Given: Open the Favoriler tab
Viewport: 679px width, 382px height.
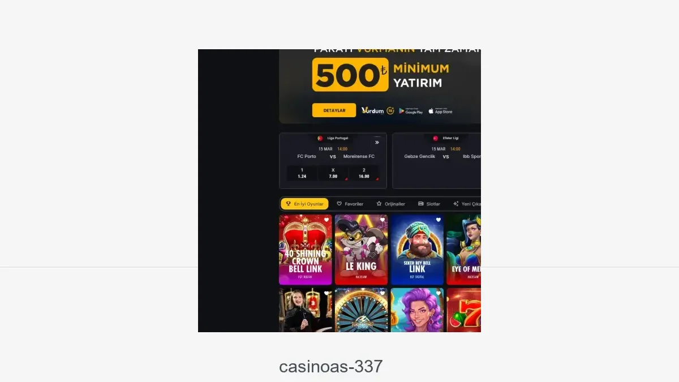Looking at the screenshot, I should point(350,204).
